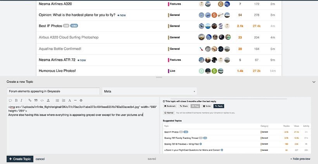318x164 pixels.
Task: Open the Meta category dropdown
Action: 149,92
